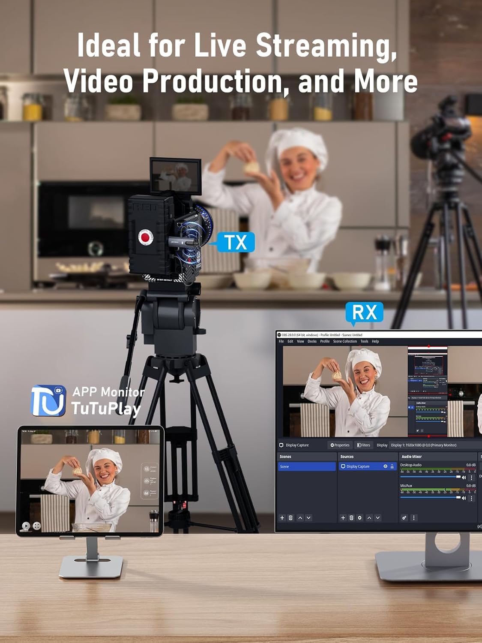Screen dimensions: 482x643
Task: Click the plus icon to add a new scene
Action: (x=282, y=517)
